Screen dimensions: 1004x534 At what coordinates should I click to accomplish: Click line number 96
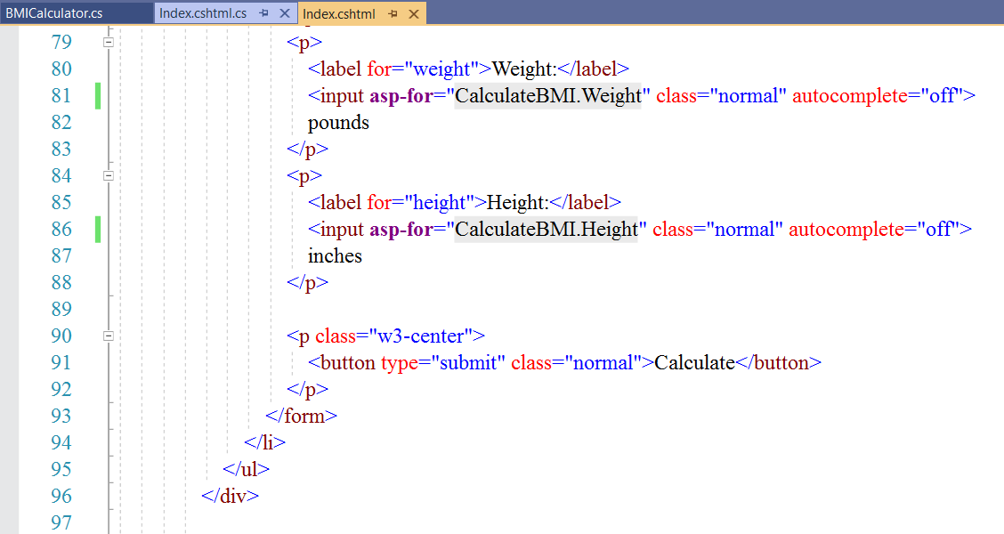point(61,497)
